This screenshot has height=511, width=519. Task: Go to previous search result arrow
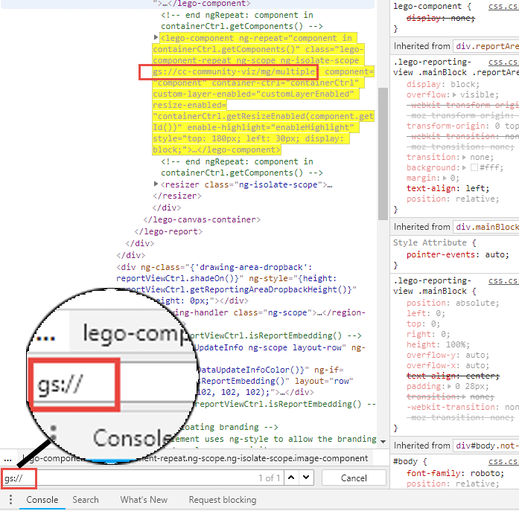click(x=291, y=478)
